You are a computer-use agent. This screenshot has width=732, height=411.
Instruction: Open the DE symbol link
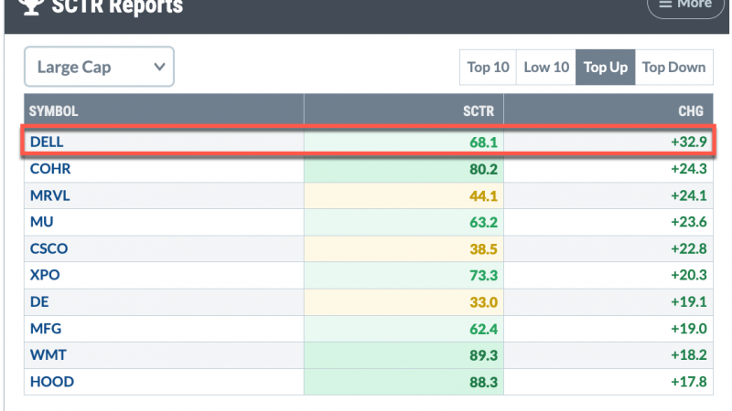click(39, 301)
